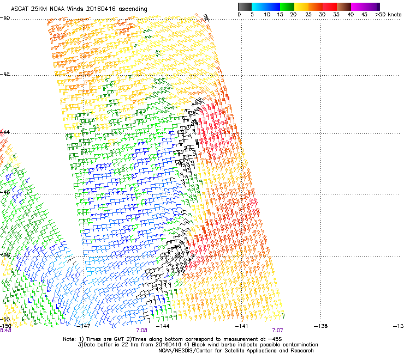Click the -138 longitude axis label
This screenshot has height=354, width=404.
321,326
